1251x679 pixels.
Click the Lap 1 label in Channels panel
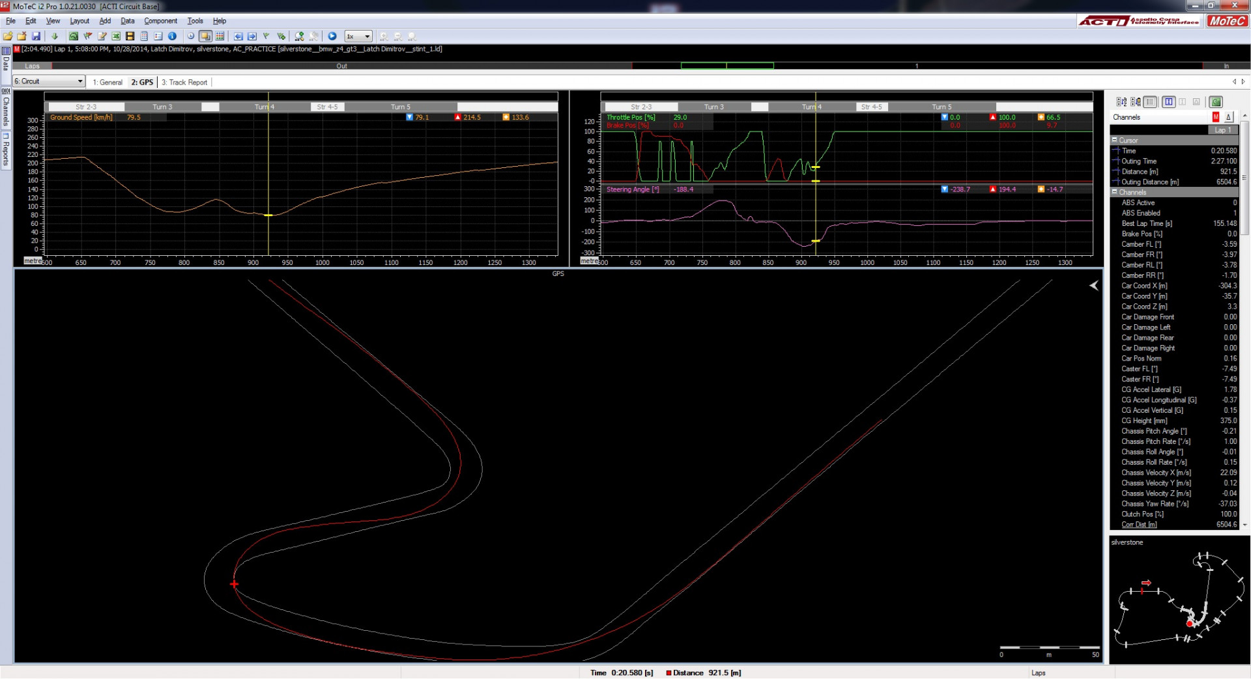(x=1223, y=130)
